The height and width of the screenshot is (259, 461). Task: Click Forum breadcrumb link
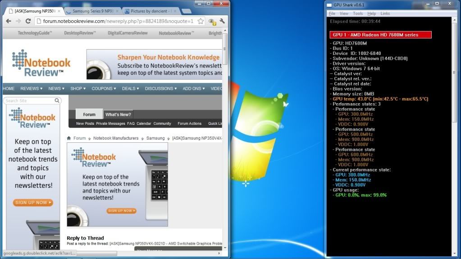pos(79,138)
